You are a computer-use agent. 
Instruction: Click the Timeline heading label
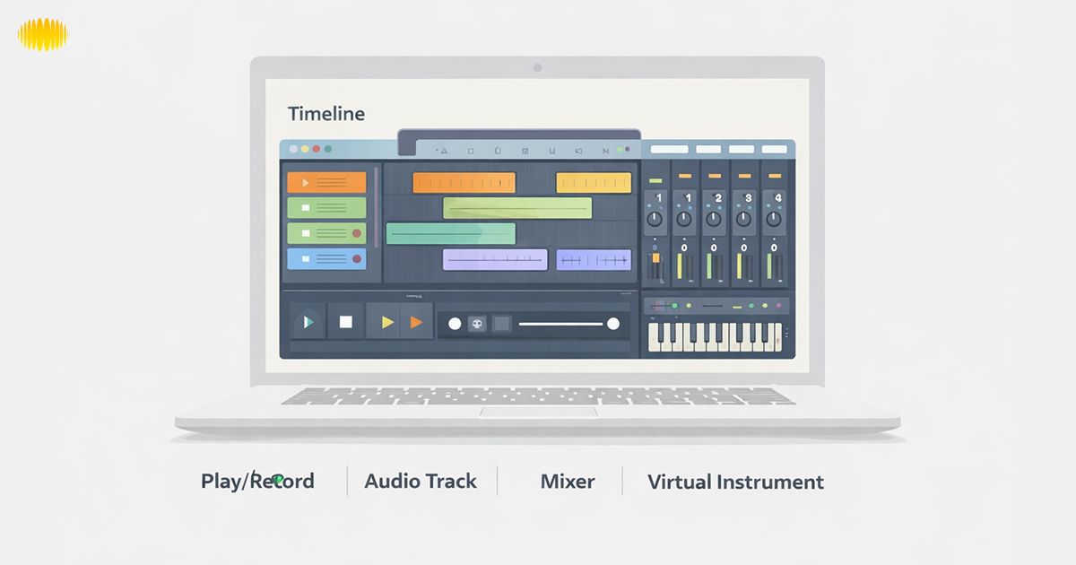tap(325, 114)
